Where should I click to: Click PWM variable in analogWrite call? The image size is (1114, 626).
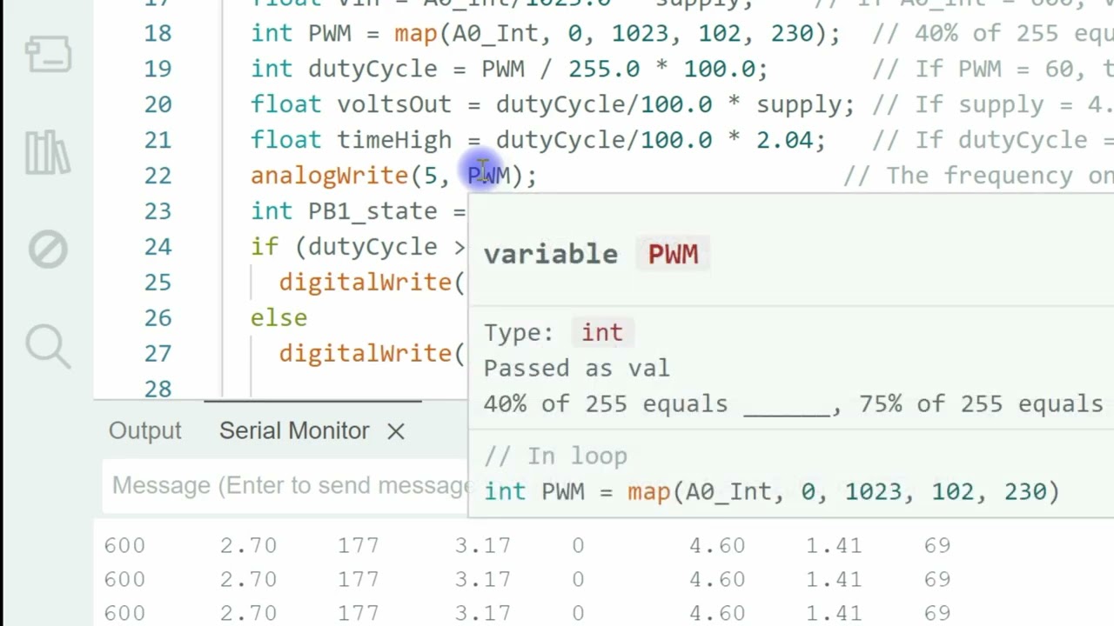(x=488, y=175)
